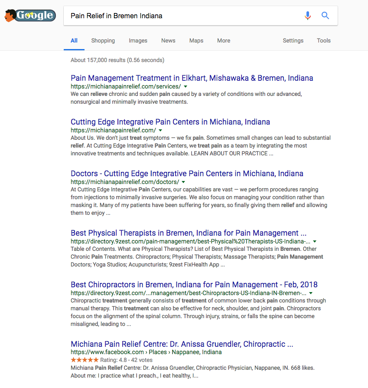Select the All results tab
368x388 pixels.
[74, 41]
